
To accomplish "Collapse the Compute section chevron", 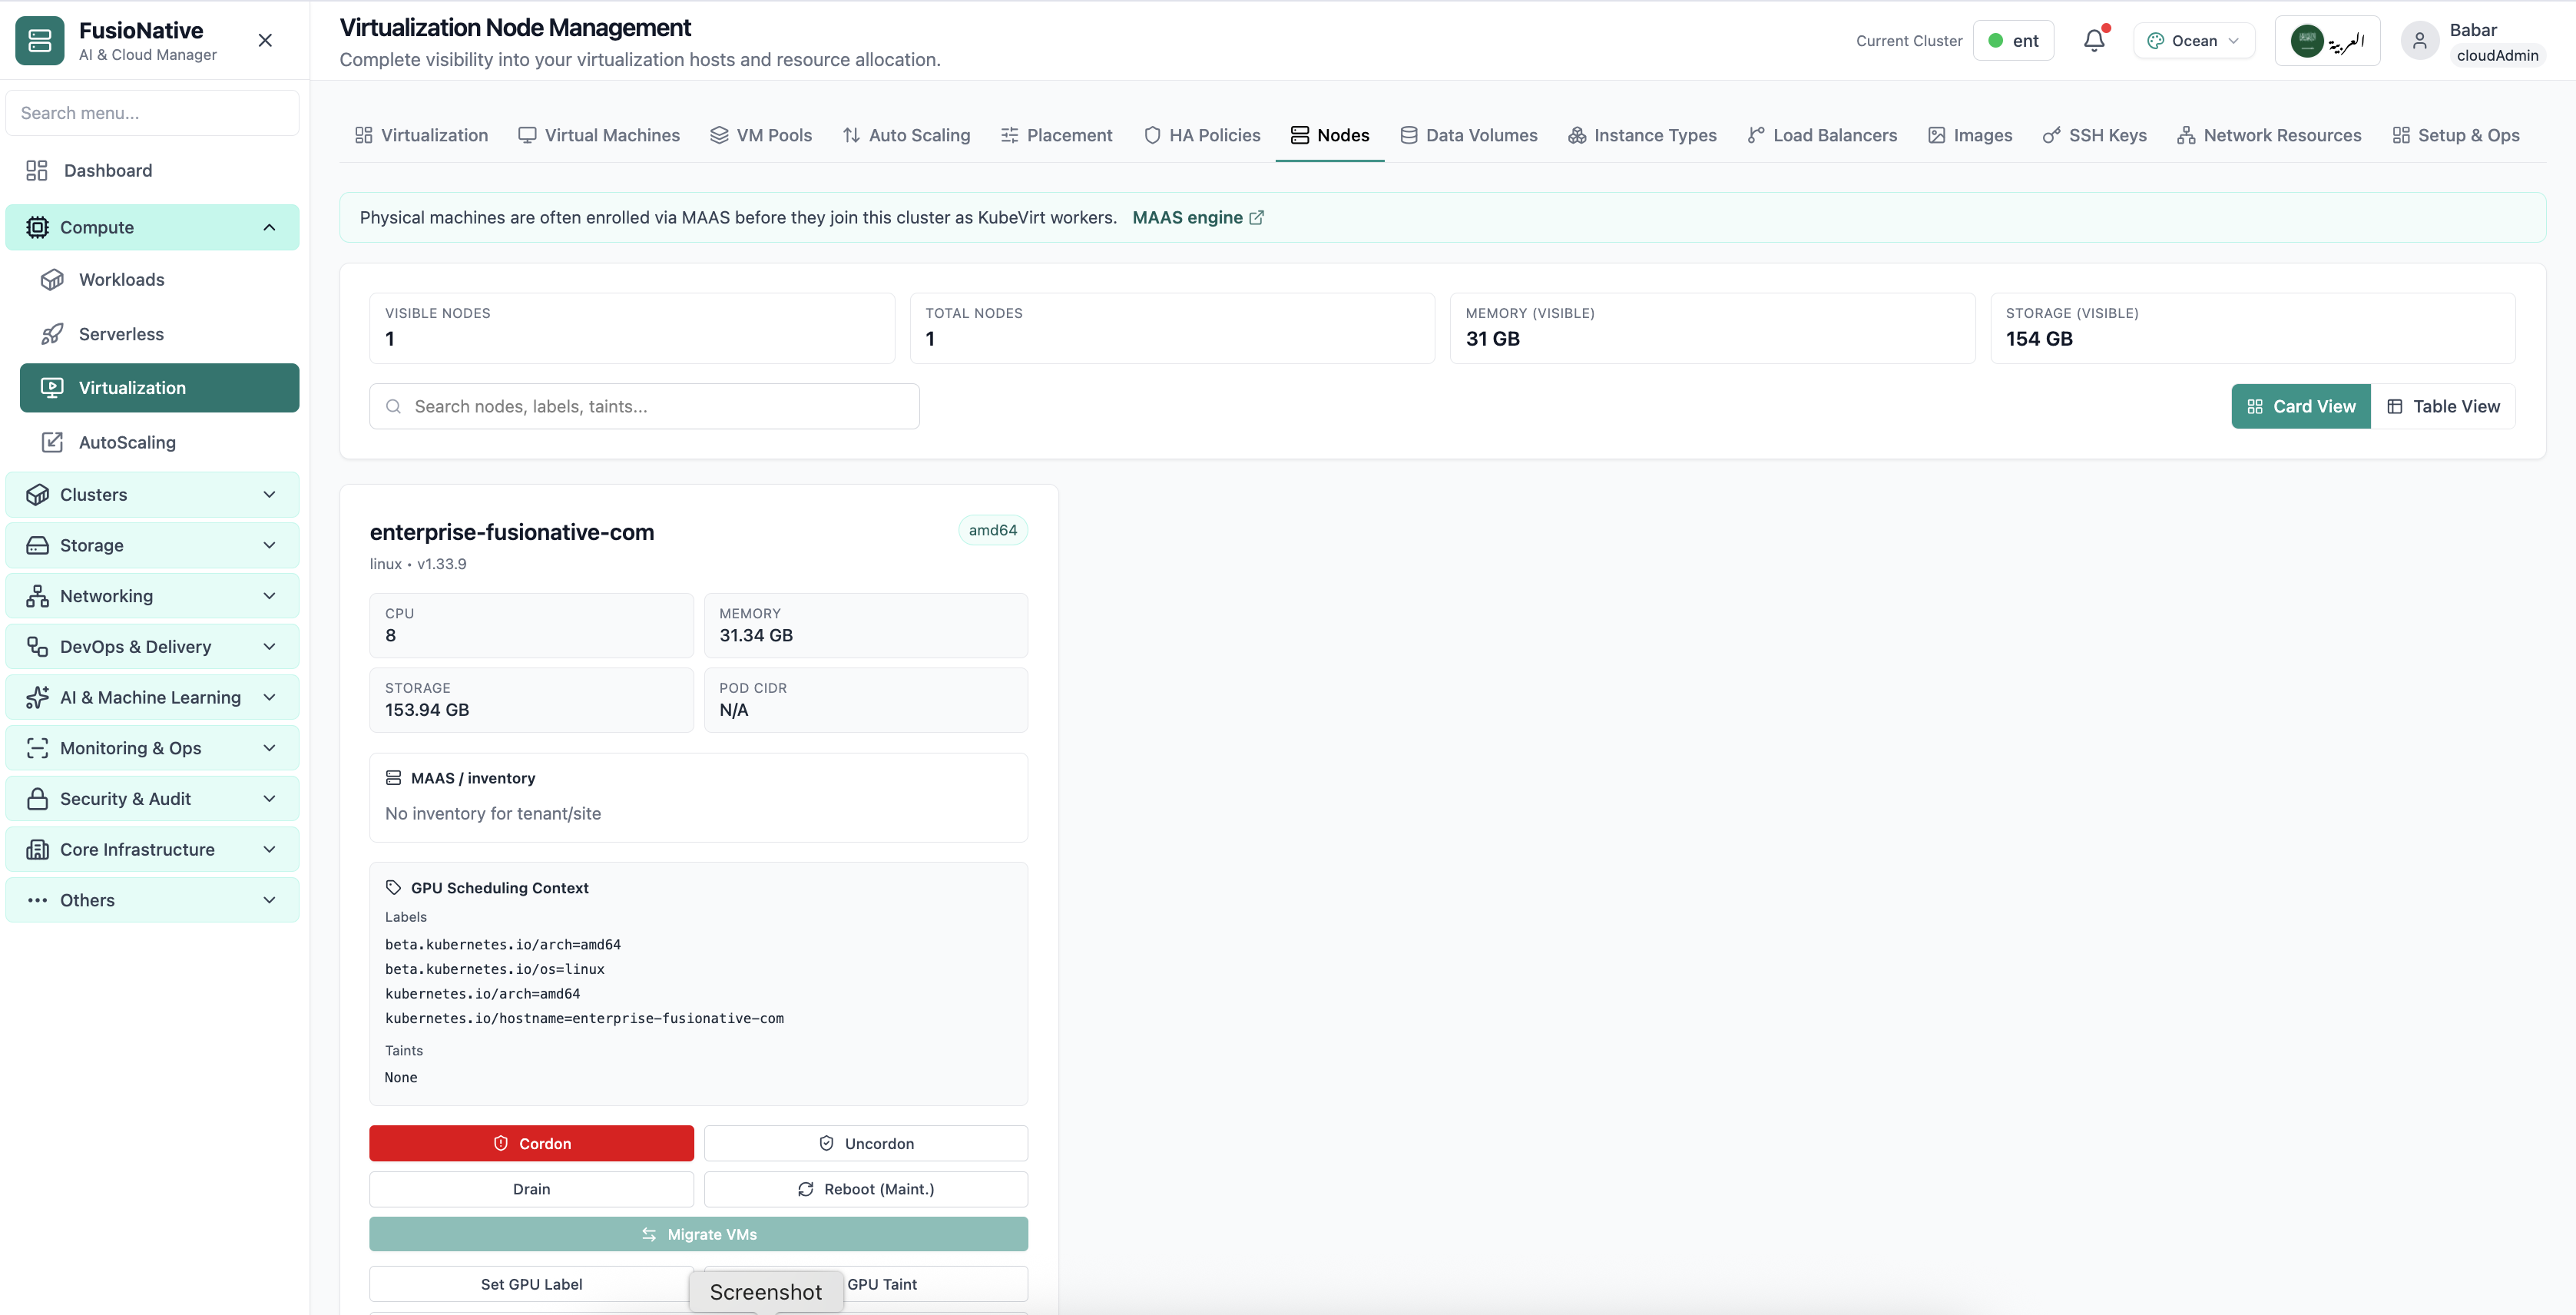I will pyautogui.click(x=269, y=227).
